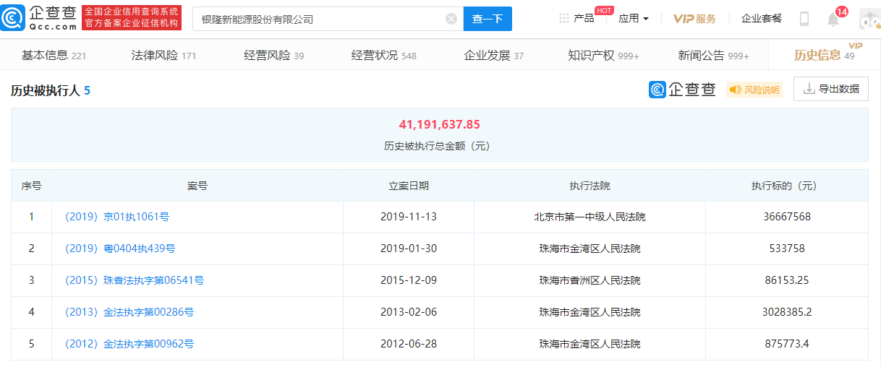
Task: Select the amount 36667568
Action: coord(787,217)
